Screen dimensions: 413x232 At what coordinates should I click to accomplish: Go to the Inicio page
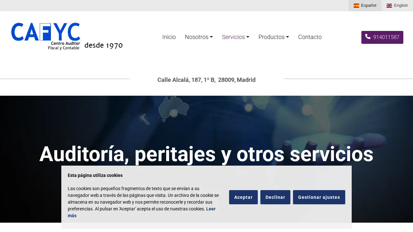(169, 37)
